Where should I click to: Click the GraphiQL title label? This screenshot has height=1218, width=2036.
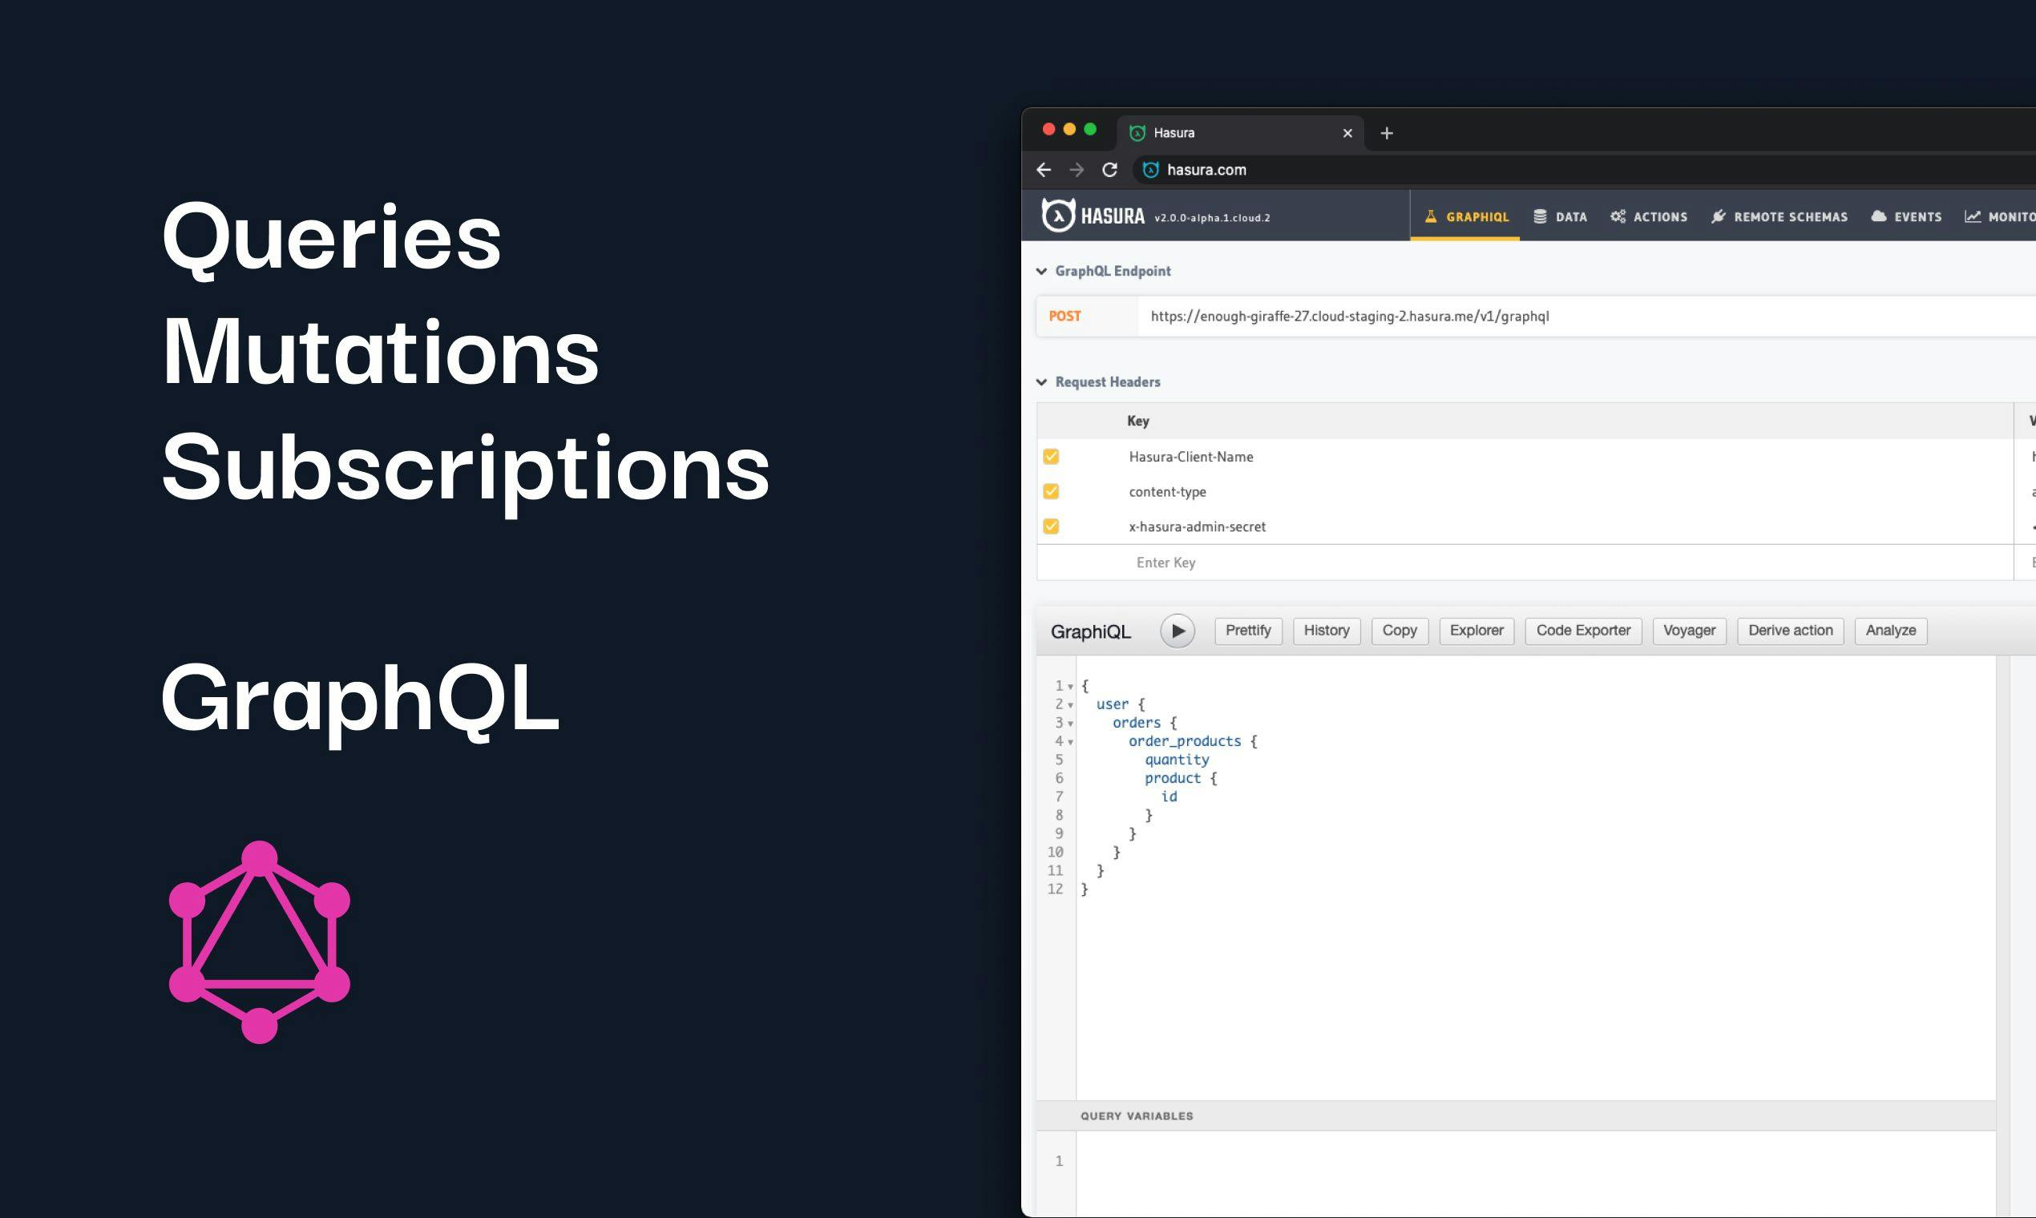[x=1090, y=631]
